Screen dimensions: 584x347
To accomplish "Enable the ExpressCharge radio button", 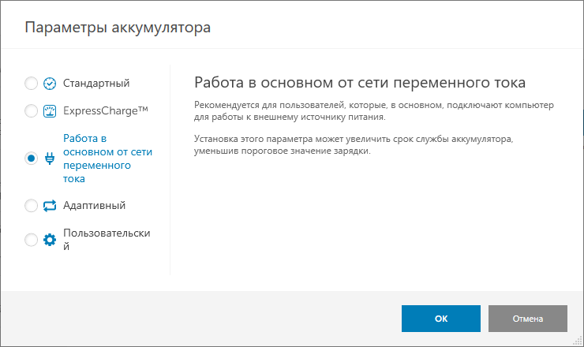I will [x=32, y=111].
